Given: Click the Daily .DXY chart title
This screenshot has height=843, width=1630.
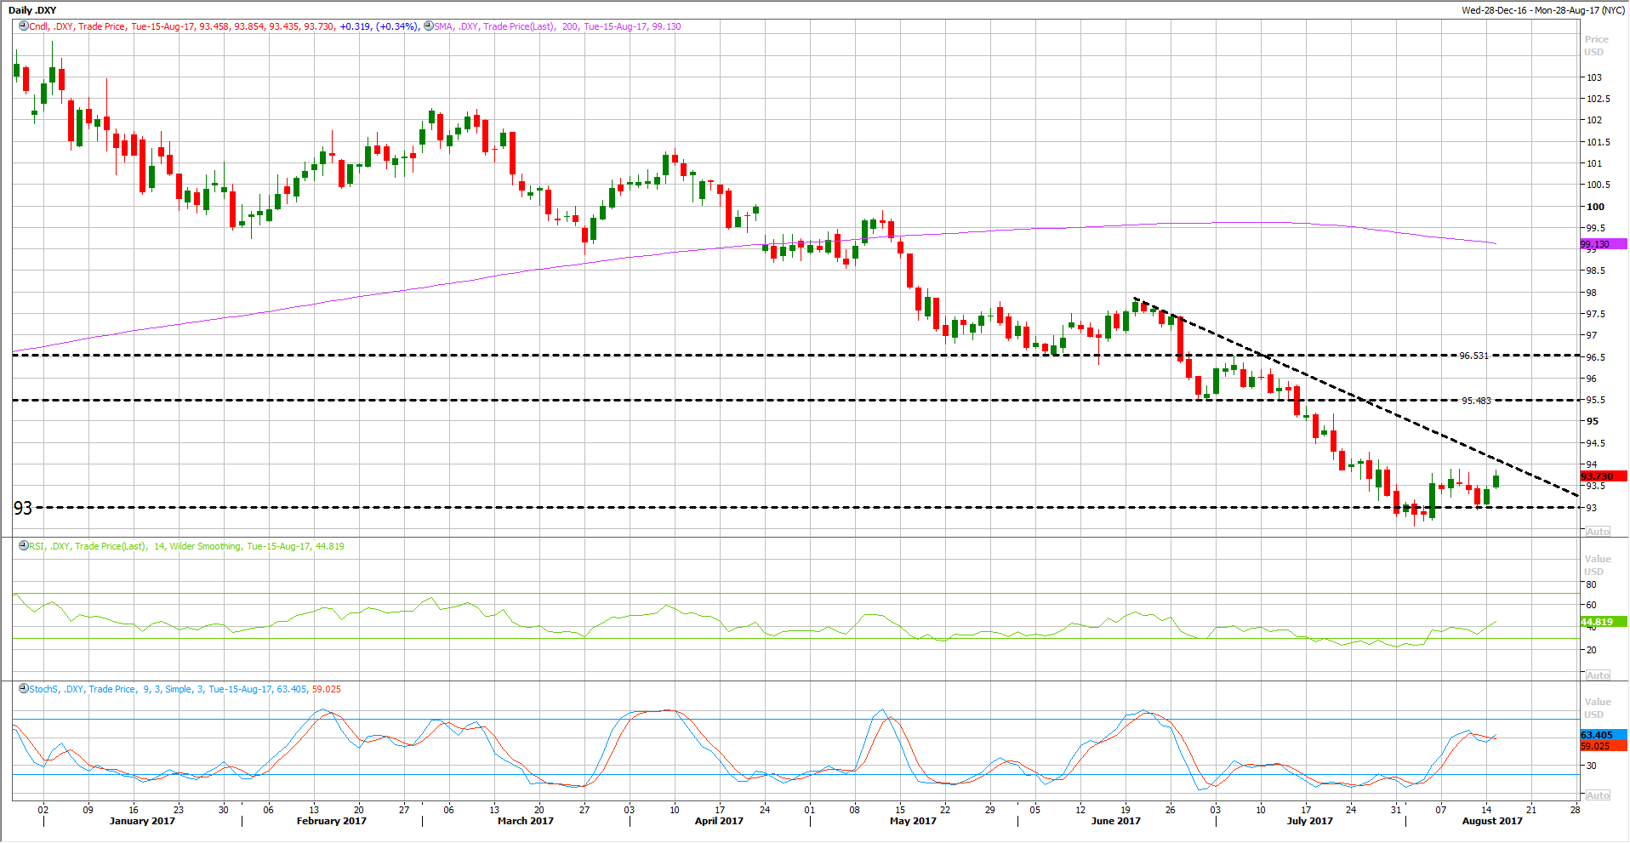Looking at the screenshot, I should [32, 10].
